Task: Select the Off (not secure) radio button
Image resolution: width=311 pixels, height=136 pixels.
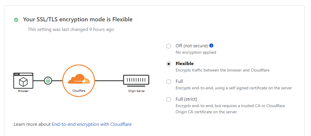Action: click(x=169, y=46)
